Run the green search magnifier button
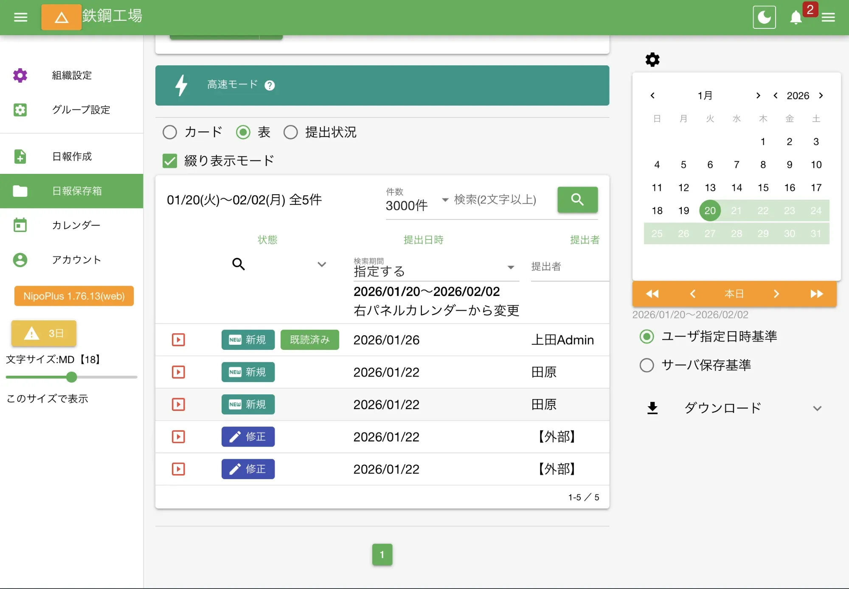Screen dimensions: 849x589 click(x=577, y=199)
